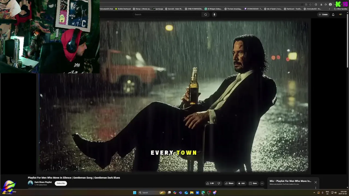349x196 pixels.
Task: Open the Widgets Gallery bookmark
Action: pos(213,9)
